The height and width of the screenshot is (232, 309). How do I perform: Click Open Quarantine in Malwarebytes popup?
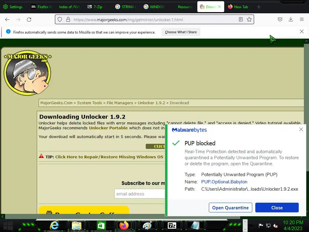click(x=230, y=208)
